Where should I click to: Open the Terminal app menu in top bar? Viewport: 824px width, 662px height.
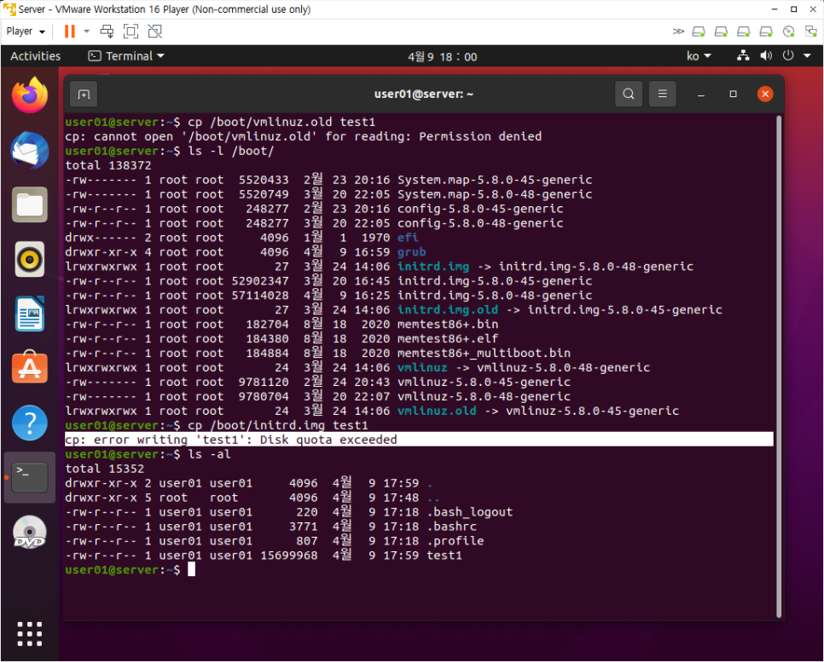pos(126,56)
